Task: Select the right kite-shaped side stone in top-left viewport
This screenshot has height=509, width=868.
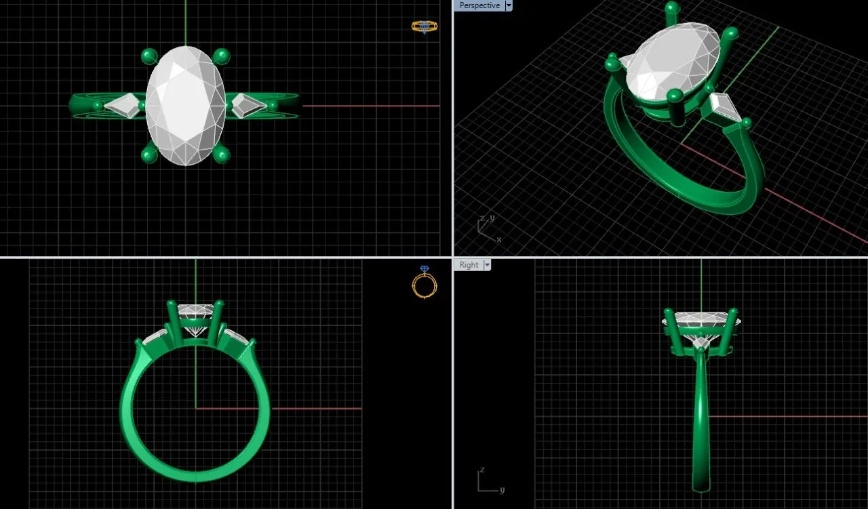Action: pos(249,105)
